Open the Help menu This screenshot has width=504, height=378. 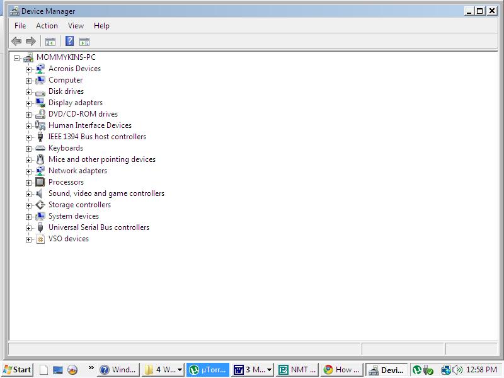pos(101,26)
